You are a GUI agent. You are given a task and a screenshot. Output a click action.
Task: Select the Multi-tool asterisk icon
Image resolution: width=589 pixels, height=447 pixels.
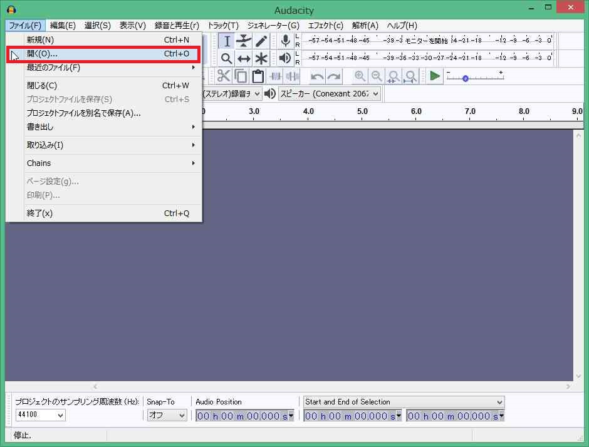[261, 59]
